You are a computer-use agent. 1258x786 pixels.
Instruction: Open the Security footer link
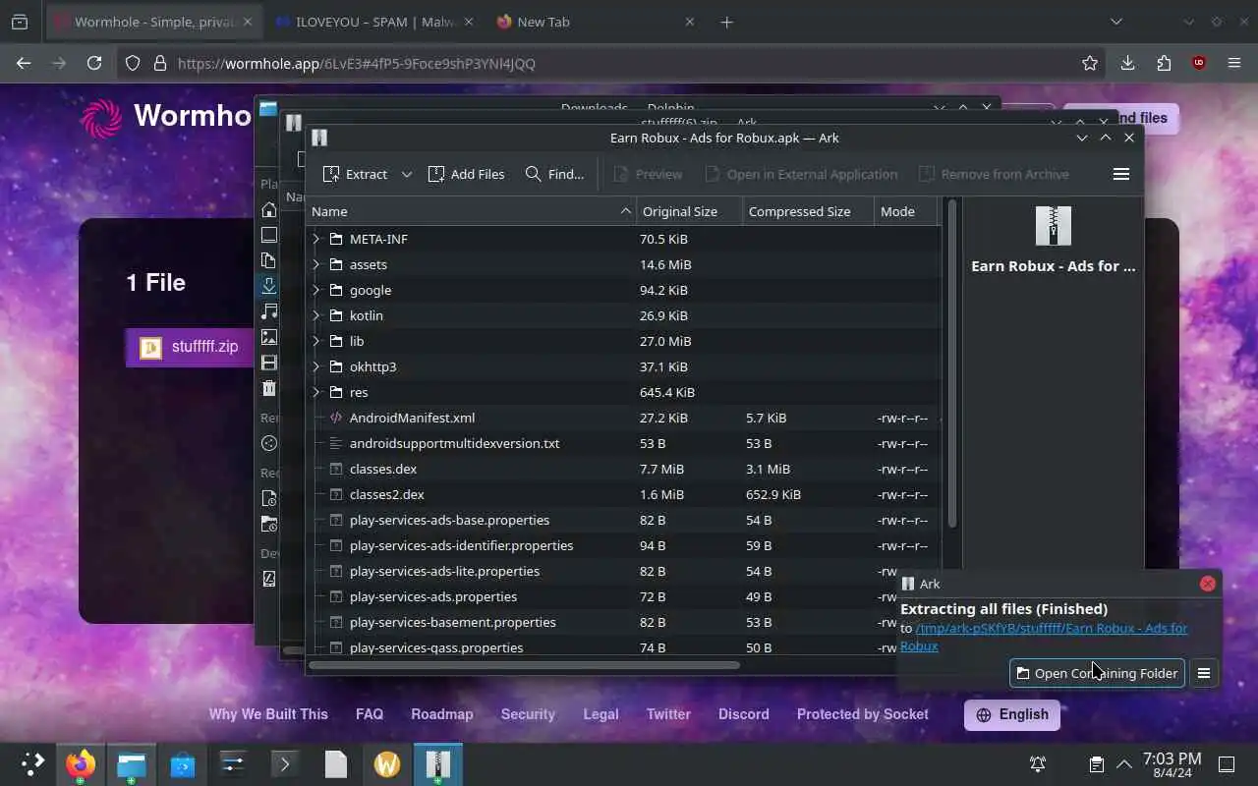(x=528, y=714)
